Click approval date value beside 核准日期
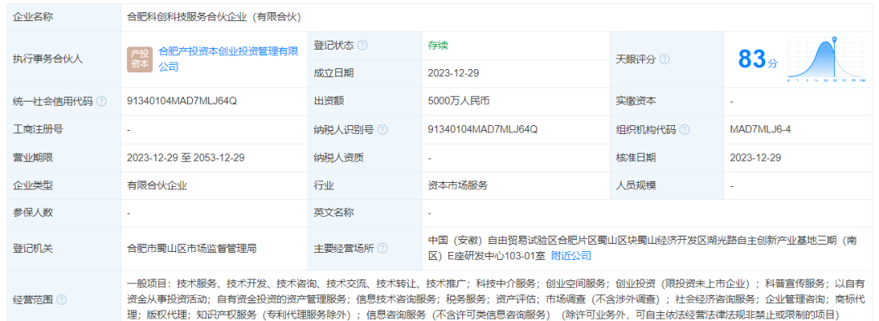 [755, 158]
